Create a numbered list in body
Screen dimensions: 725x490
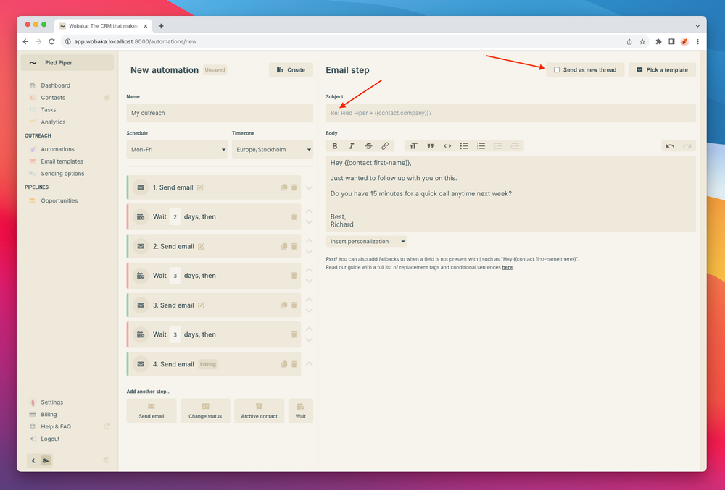tap(481, 145)
